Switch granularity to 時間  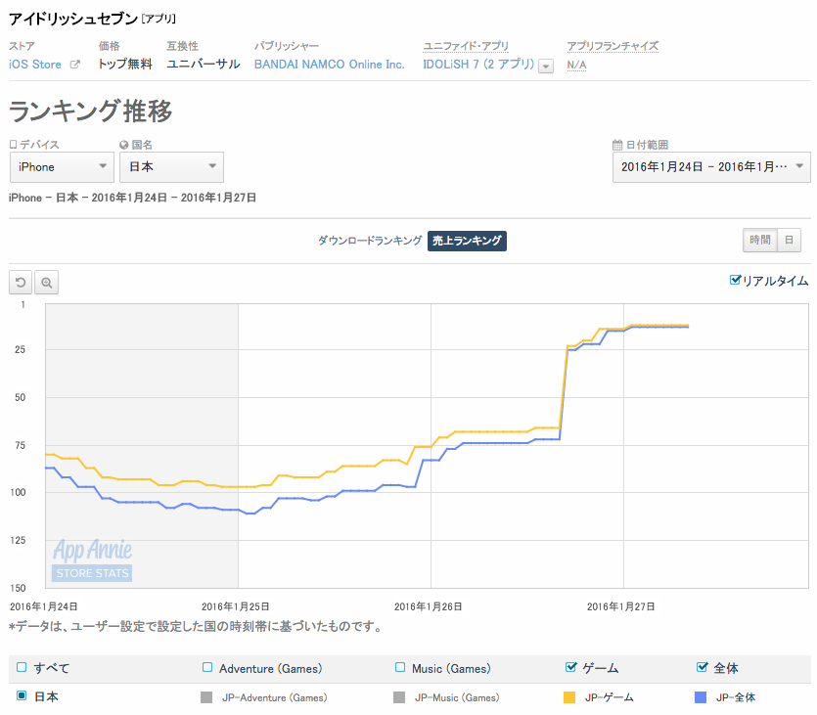point(759,240)
